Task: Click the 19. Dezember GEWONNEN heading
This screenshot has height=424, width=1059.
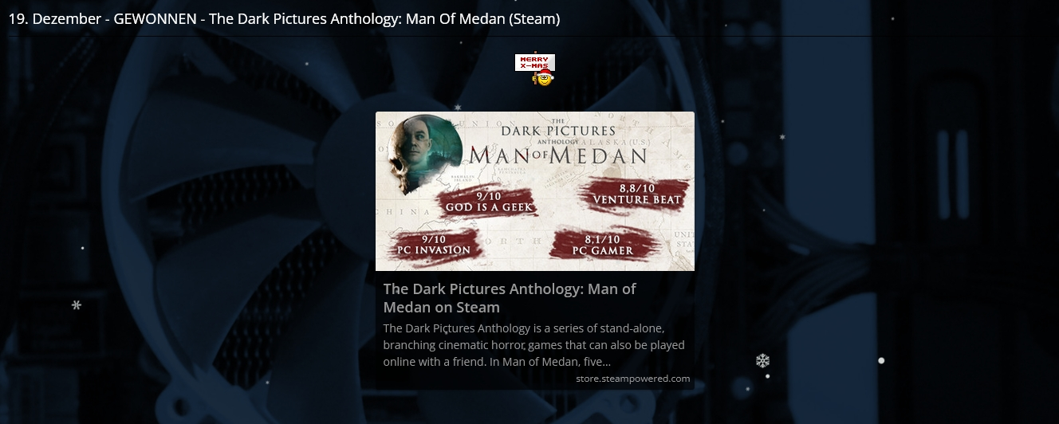Action: tap(284, 19)
